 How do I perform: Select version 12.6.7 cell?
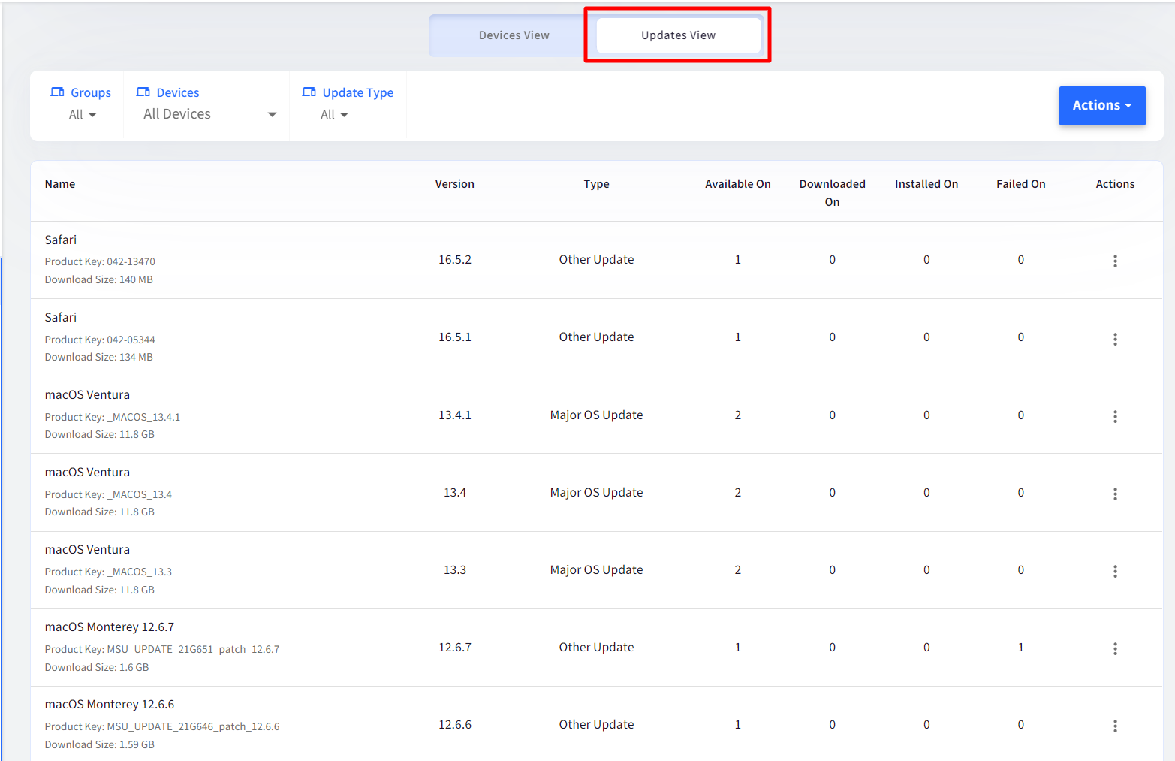455,648
